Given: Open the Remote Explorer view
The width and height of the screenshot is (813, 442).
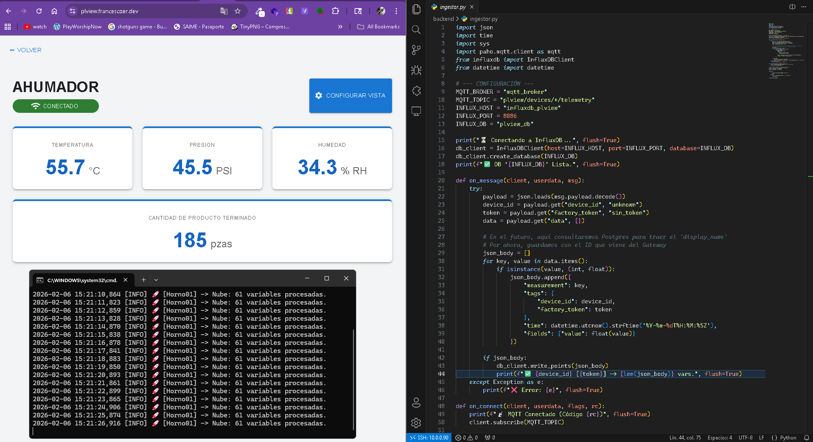Looking at the screenshot, I should tap(416, 111).
